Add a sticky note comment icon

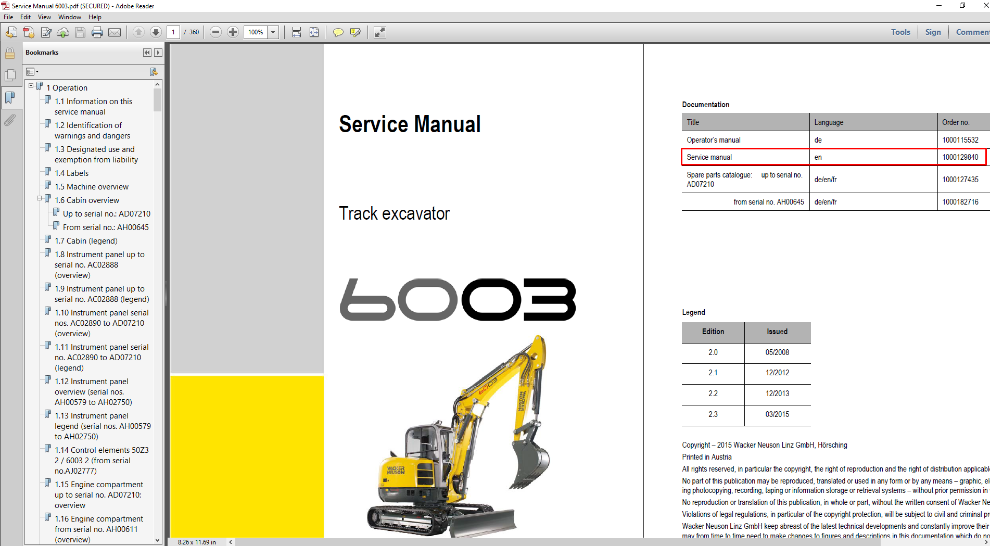[338, 32]
